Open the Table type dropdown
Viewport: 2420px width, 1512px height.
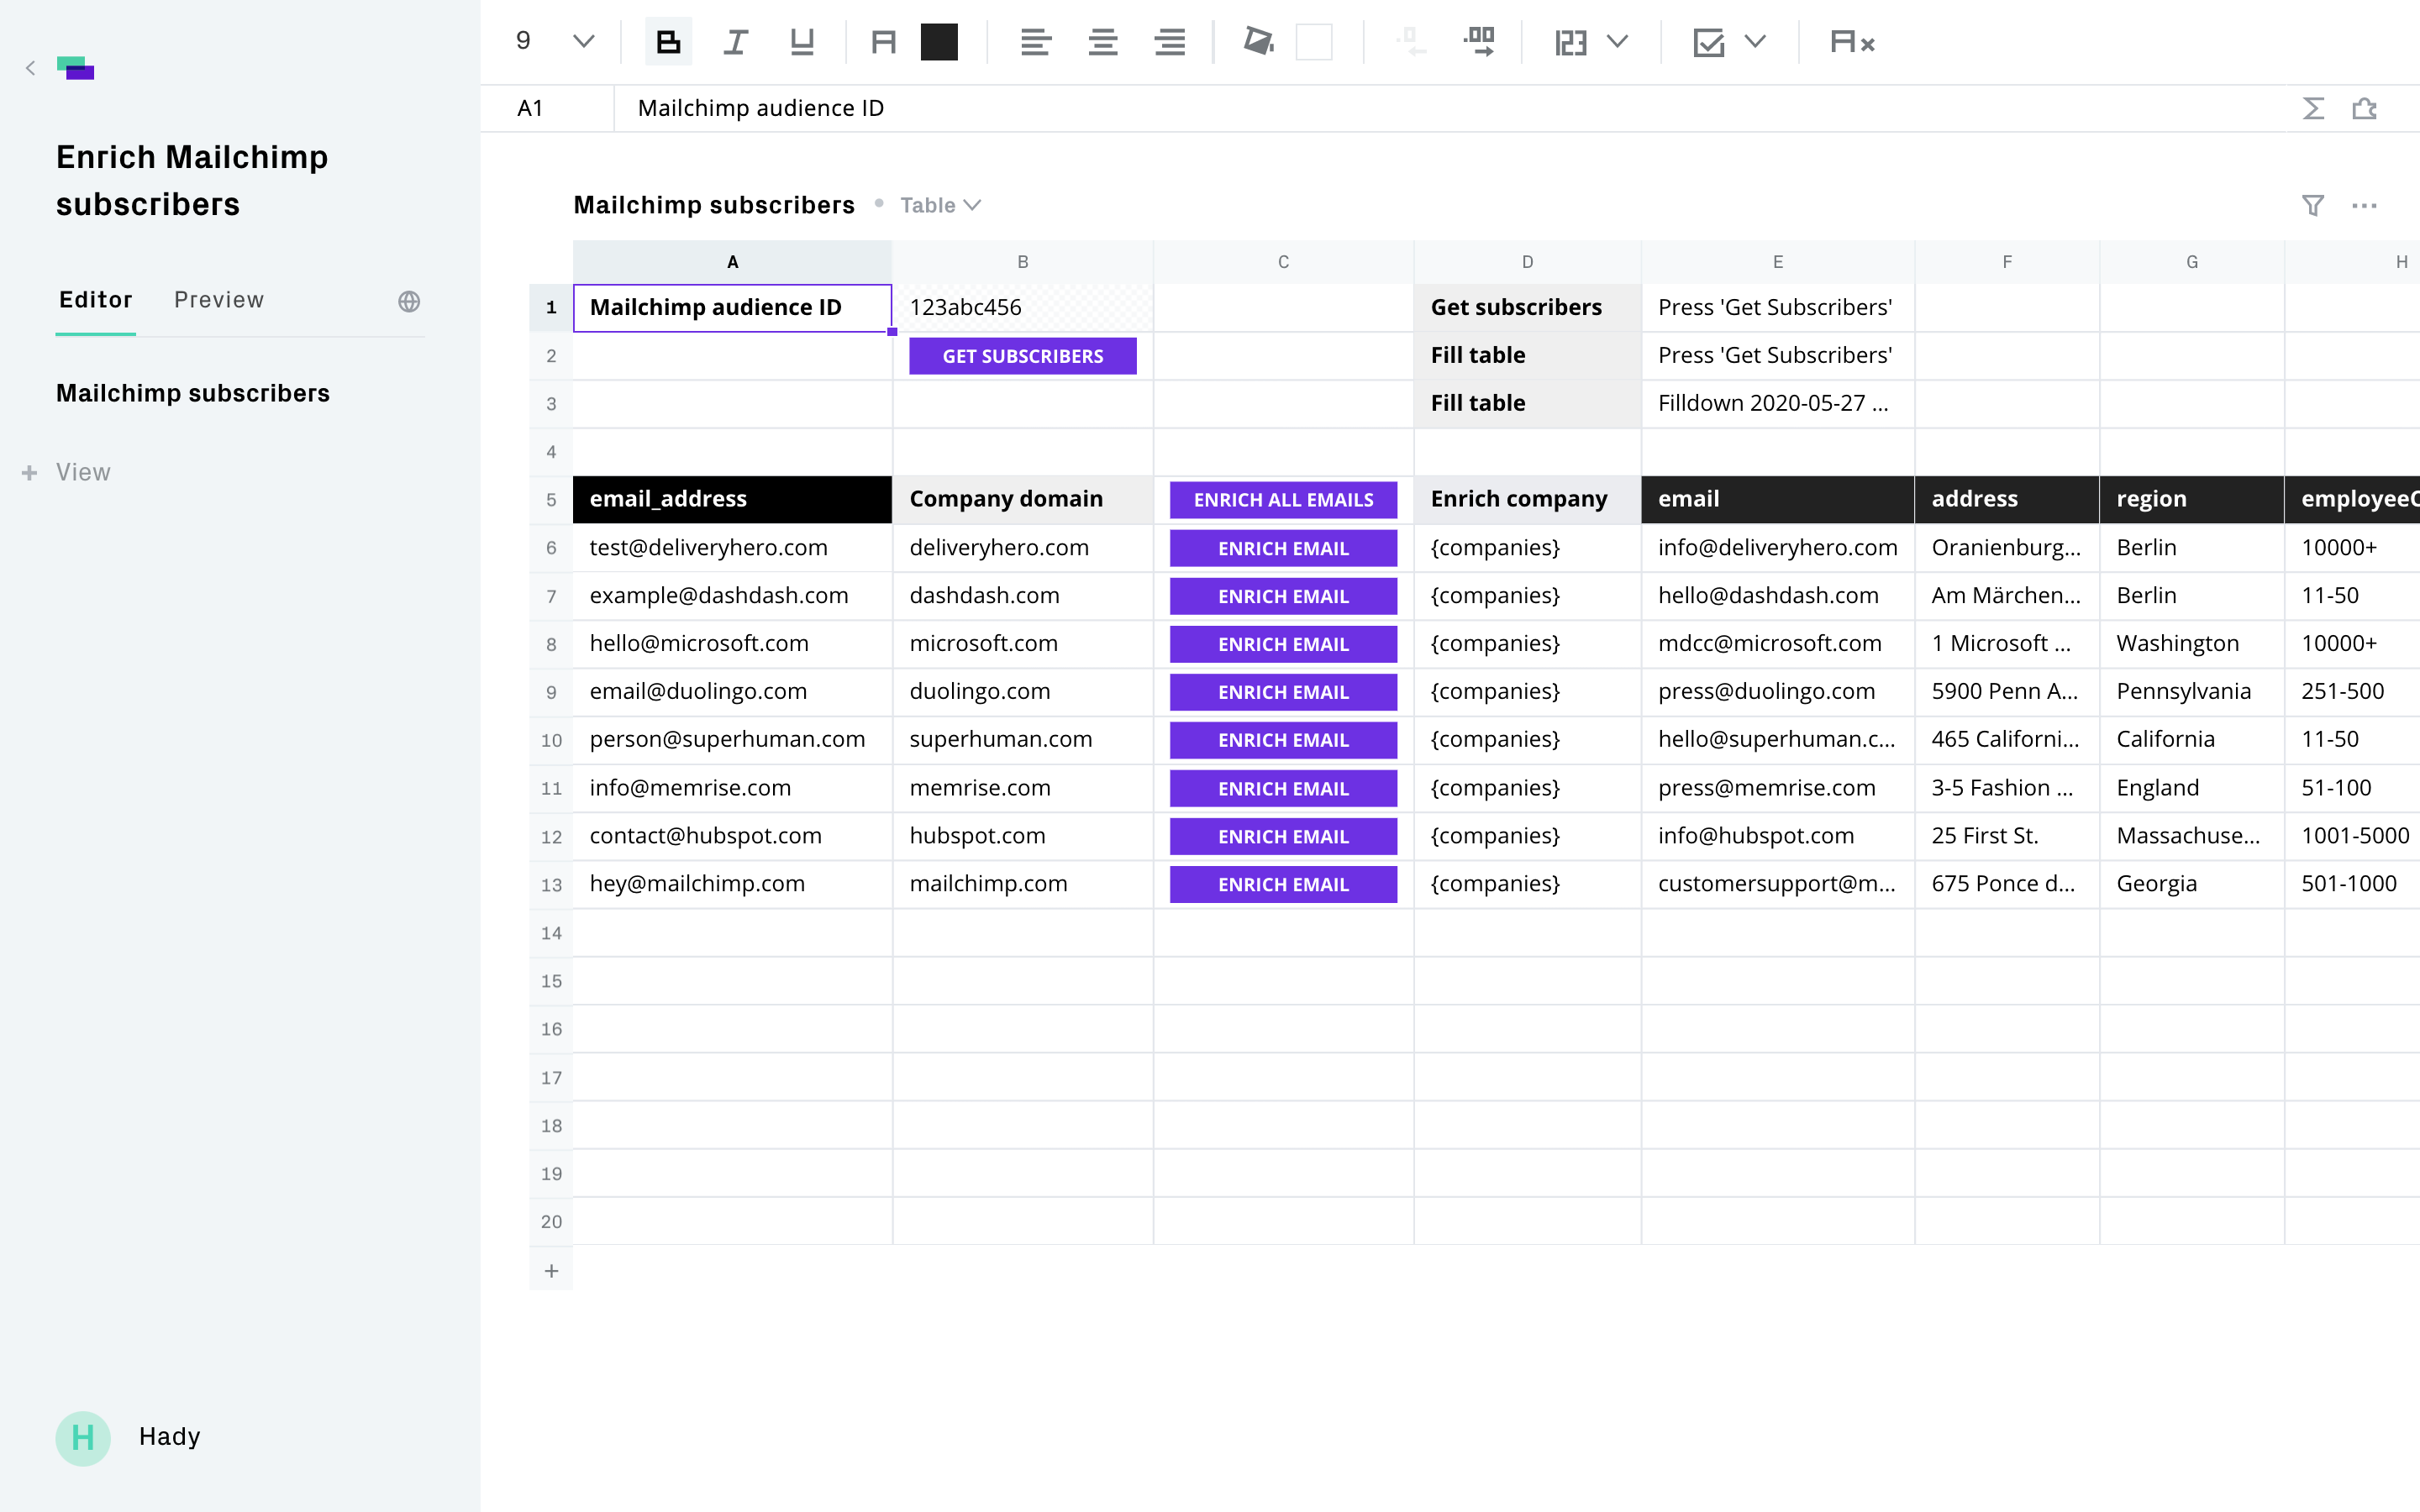click(940, 205)
